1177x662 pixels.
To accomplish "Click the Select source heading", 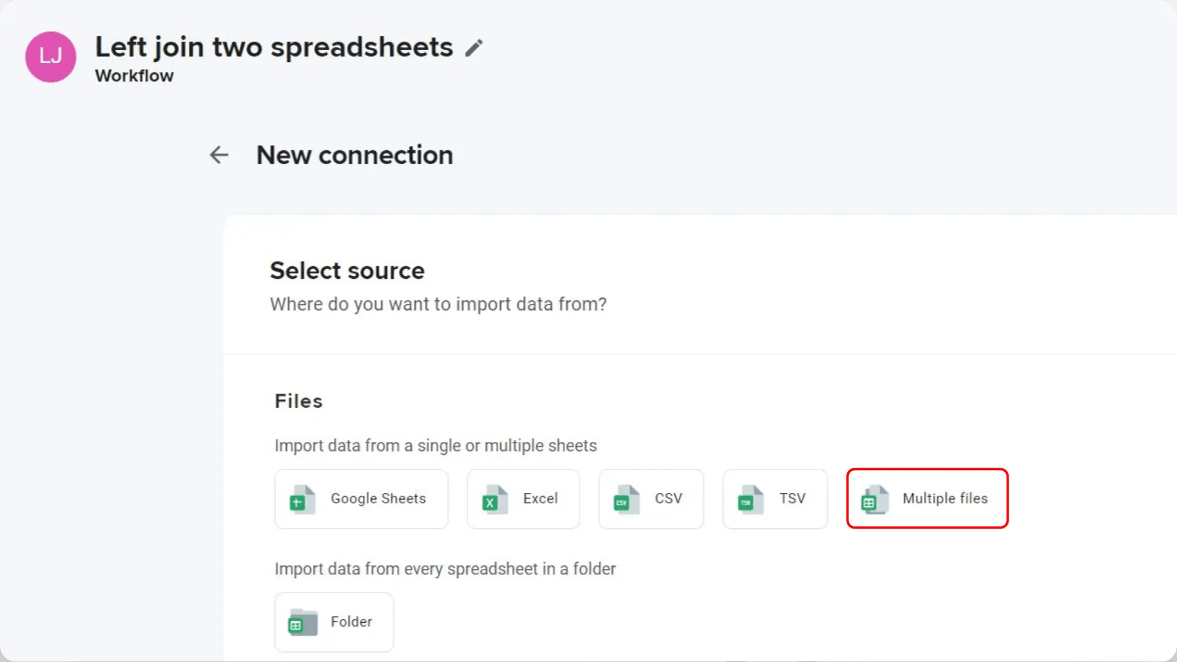I will click(347, 270).
